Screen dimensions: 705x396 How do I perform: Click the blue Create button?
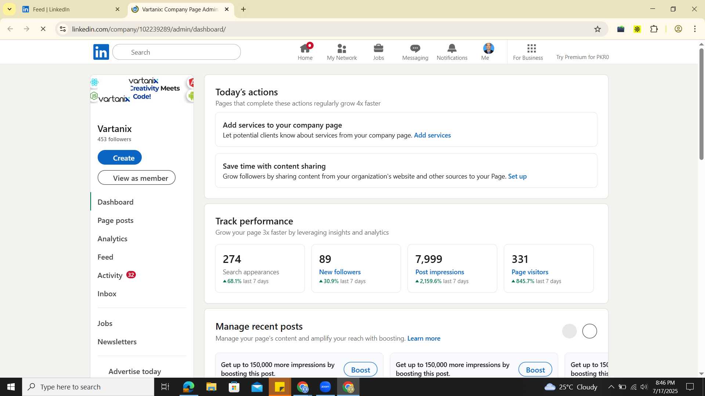120,158
